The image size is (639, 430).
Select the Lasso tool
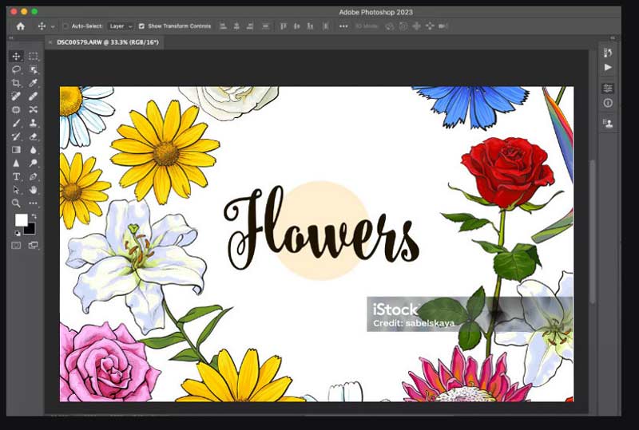click(x=16, y=69)
